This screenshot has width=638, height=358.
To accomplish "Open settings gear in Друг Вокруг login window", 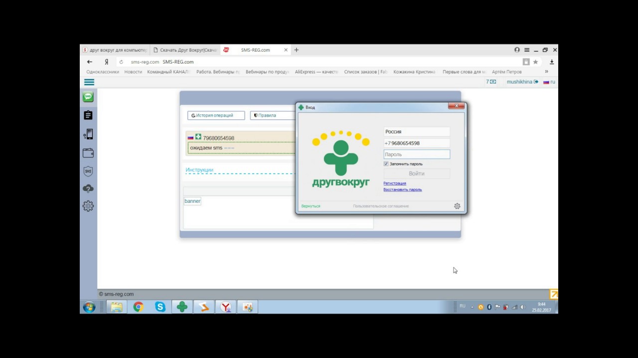I will click(x=457, y=206).
